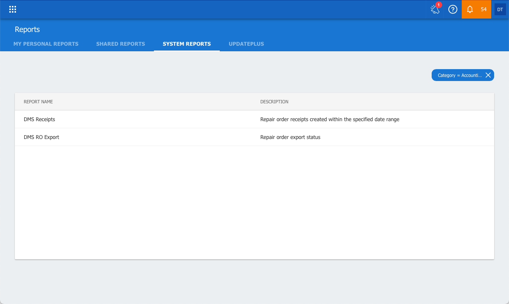Screen dimensions: 509x304
Task: Open the DMS RO Export report
Action: (42, 137)
